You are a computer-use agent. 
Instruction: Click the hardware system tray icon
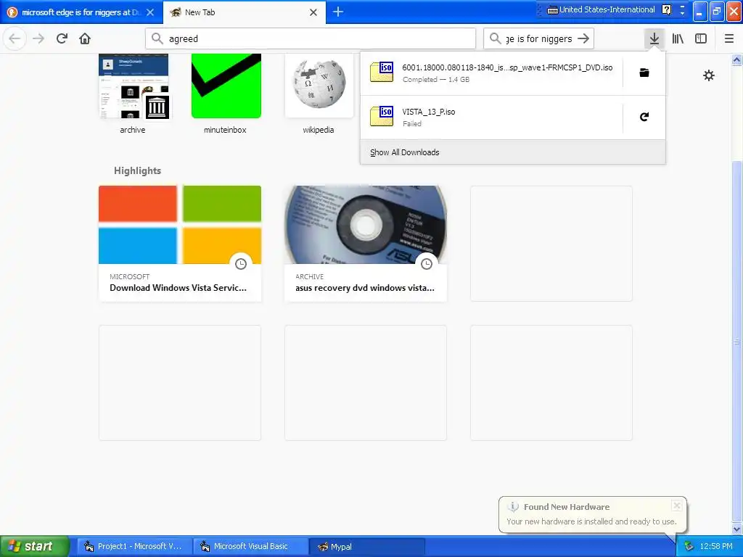tap(689, 547)
